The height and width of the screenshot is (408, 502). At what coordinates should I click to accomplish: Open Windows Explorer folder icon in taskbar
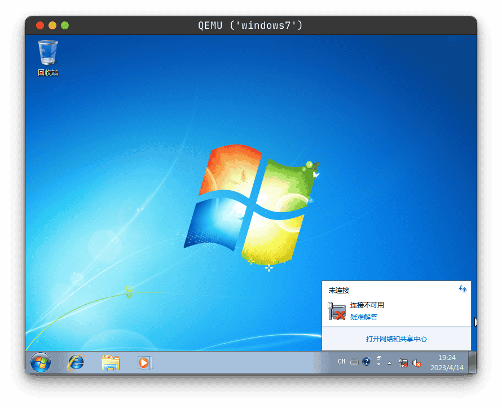click(111, 363)
